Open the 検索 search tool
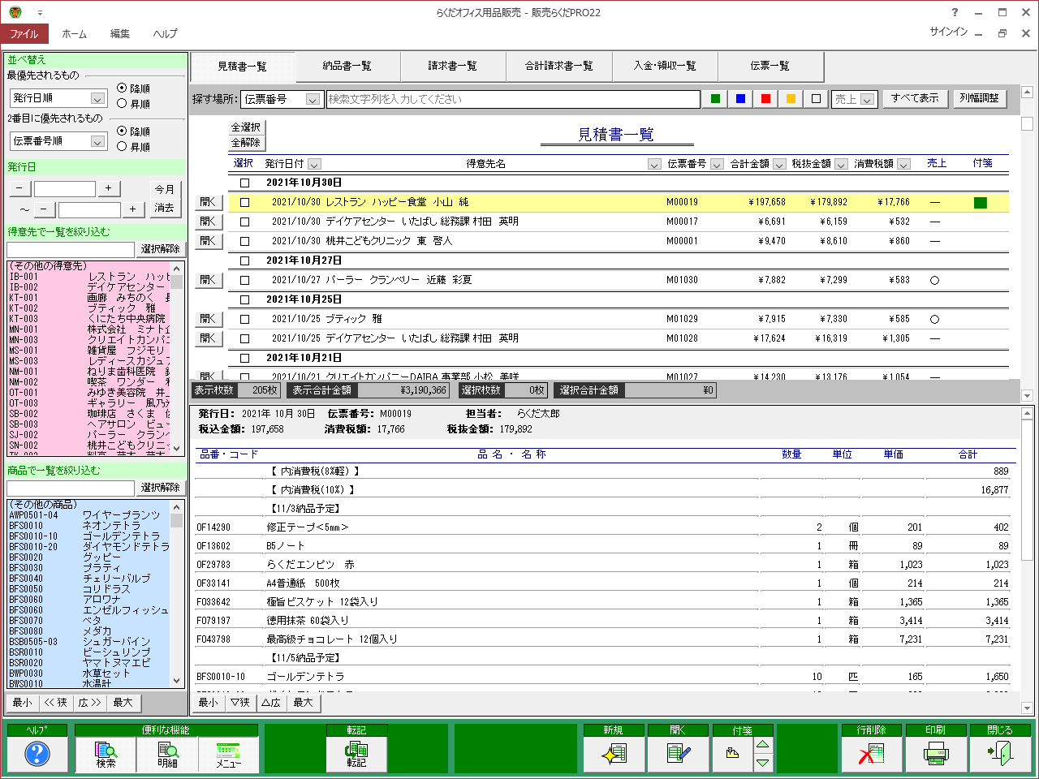 coord(106,754)
